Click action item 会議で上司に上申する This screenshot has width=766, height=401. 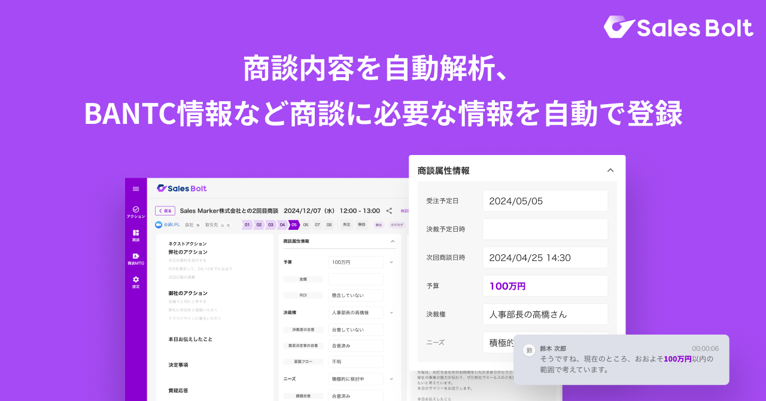click(x=187, y=302)
